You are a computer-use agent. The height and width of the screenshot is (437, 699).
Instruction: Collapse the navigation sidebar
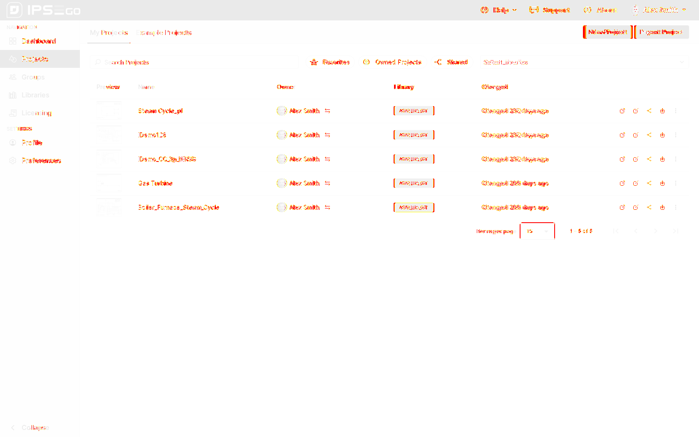[x=30, y=427]
